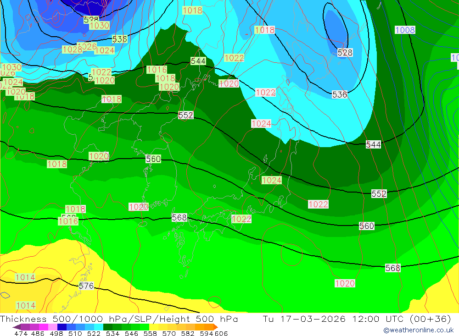Image resolution: width=459 pixels, height=336 pixels.
Task: Click the 576 height contour label
Action: point(86,286)
